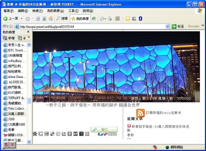Open favorite 'TIFFANY &...'

15,98
